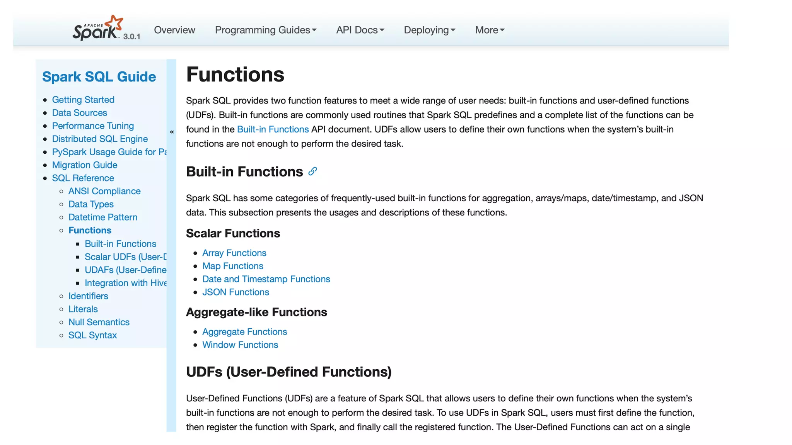The width and height of the screenshot is (792, 445).
Task: Select Getting Started in the sidebar
Action: coord(83,100)
